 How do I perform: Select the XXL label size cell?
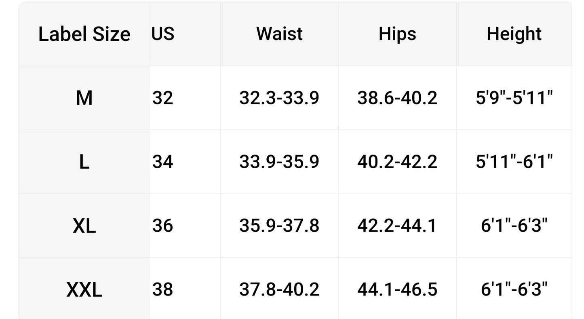pos(84,289)
